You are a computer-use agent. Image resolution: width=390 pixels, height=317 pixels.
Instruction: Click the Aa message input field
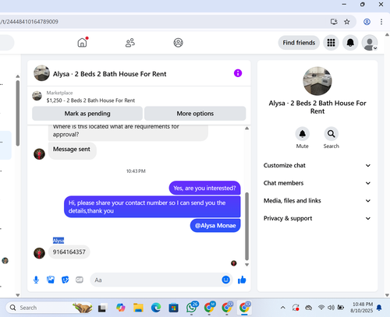click(x=156, y=280)
